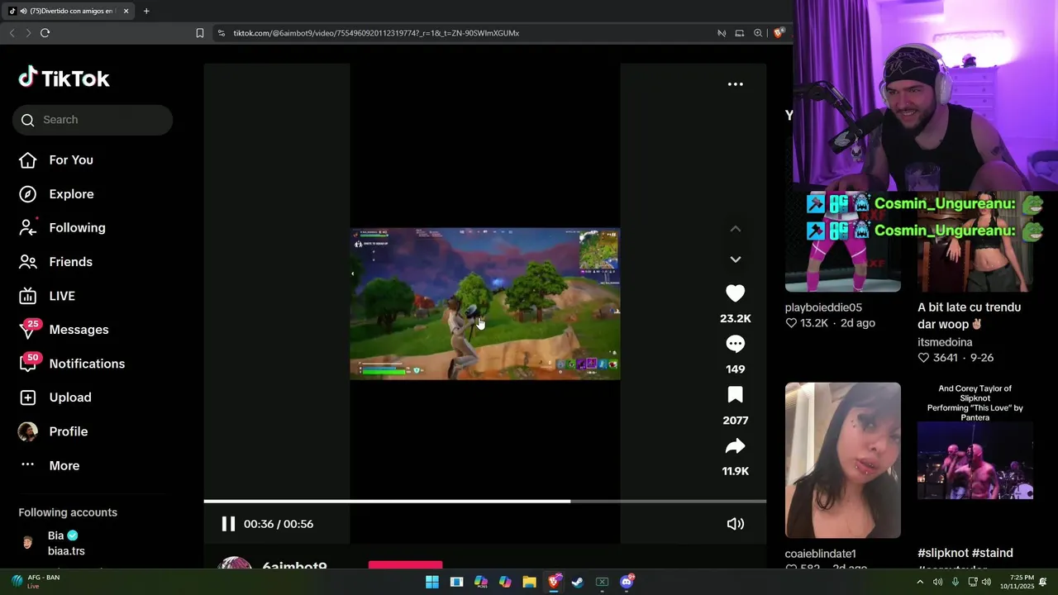Share video with the arrow icon
The image size is (1058, 595).
pos(735,446)
